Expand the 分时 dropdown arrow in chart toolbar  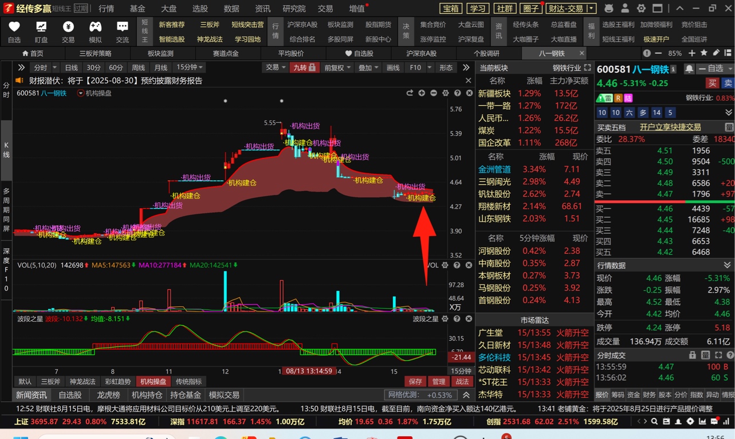54,67
